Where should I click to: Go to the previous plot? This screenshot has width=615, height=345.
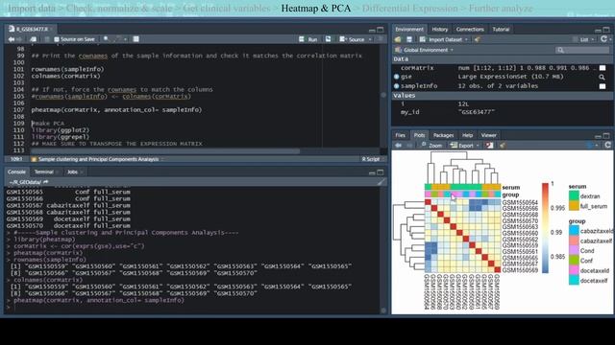(398, 145)
